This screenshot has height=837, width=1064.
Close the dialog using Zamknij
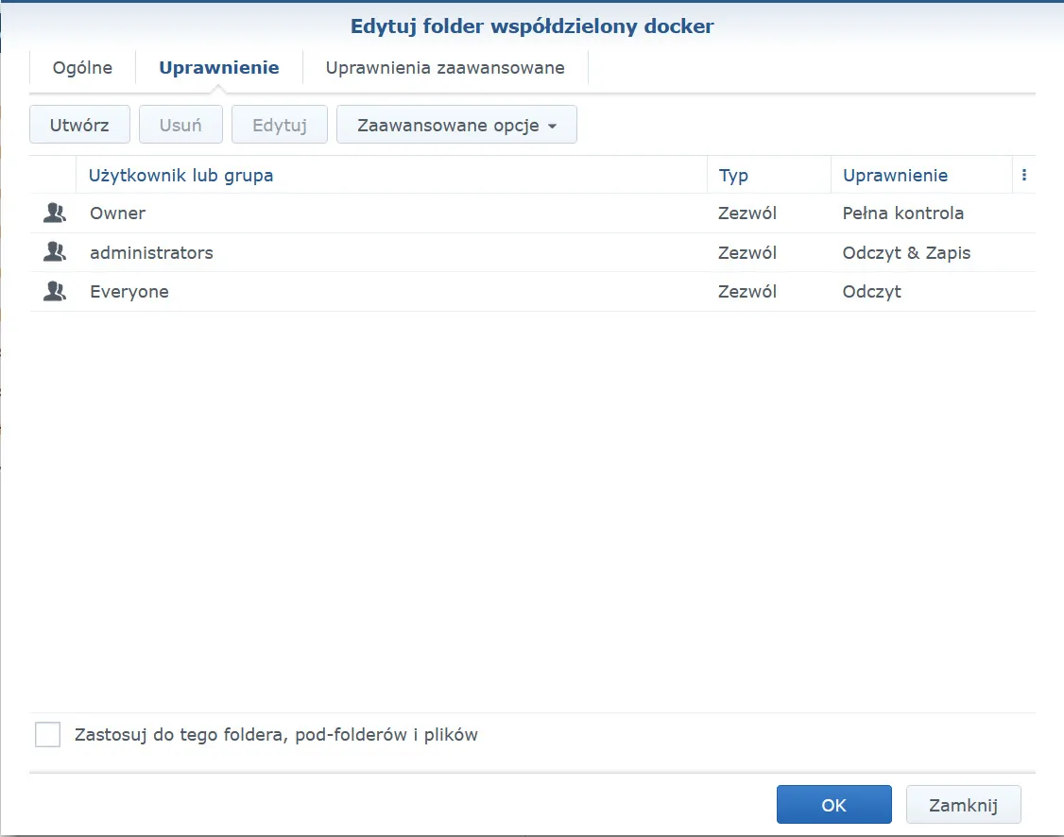(963, 805)
